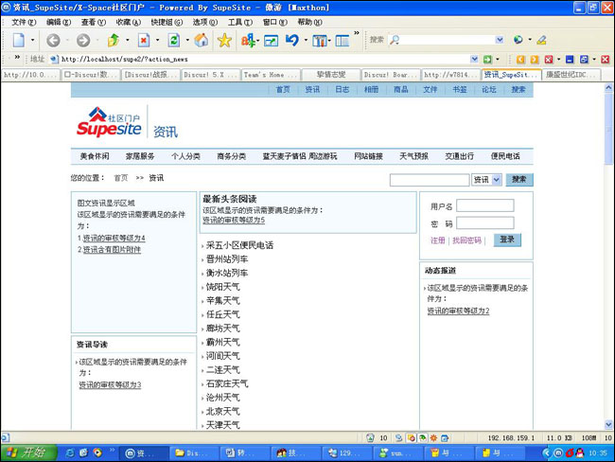Click the 登录 login button
The height and width of the screenshot is (462, 615).
coord(507,240)
